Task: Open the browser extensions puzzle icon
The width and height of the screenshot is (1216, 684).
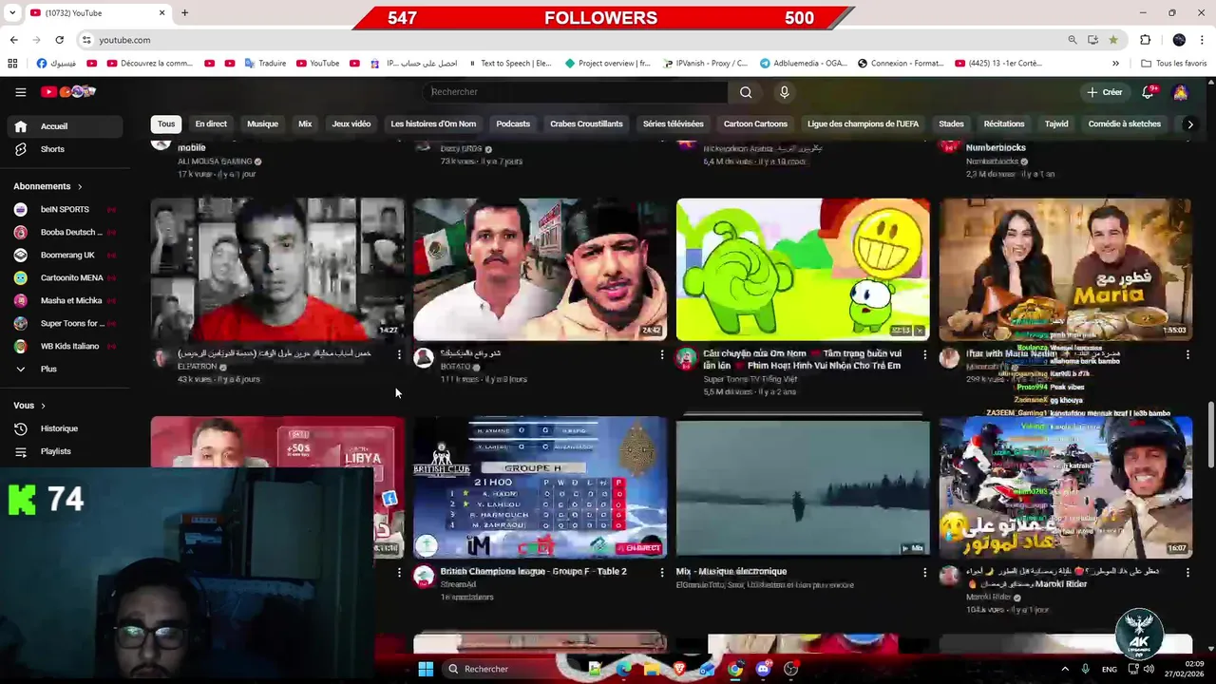Action: [x=1145, y=40]
